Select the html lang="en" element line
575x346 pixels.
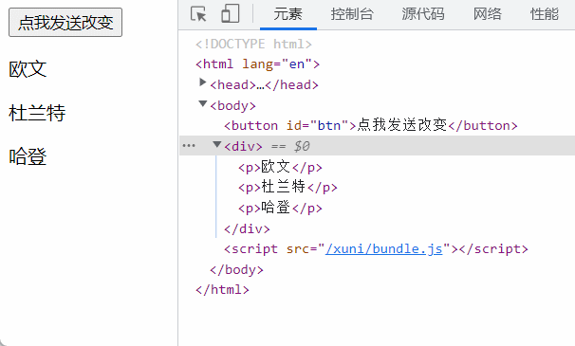tap(257, 64)
